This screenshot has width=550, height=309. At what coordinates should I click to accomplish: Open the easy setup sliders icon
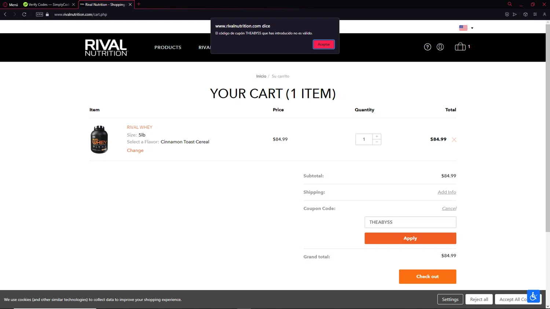pos(535,14)
